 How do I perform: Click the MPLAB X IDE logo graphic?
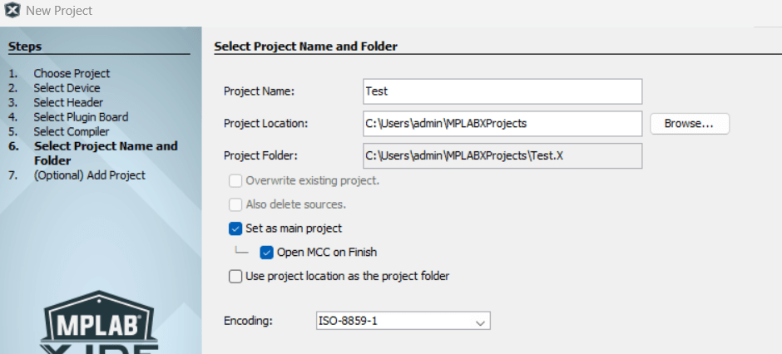[x=100, y=324]
